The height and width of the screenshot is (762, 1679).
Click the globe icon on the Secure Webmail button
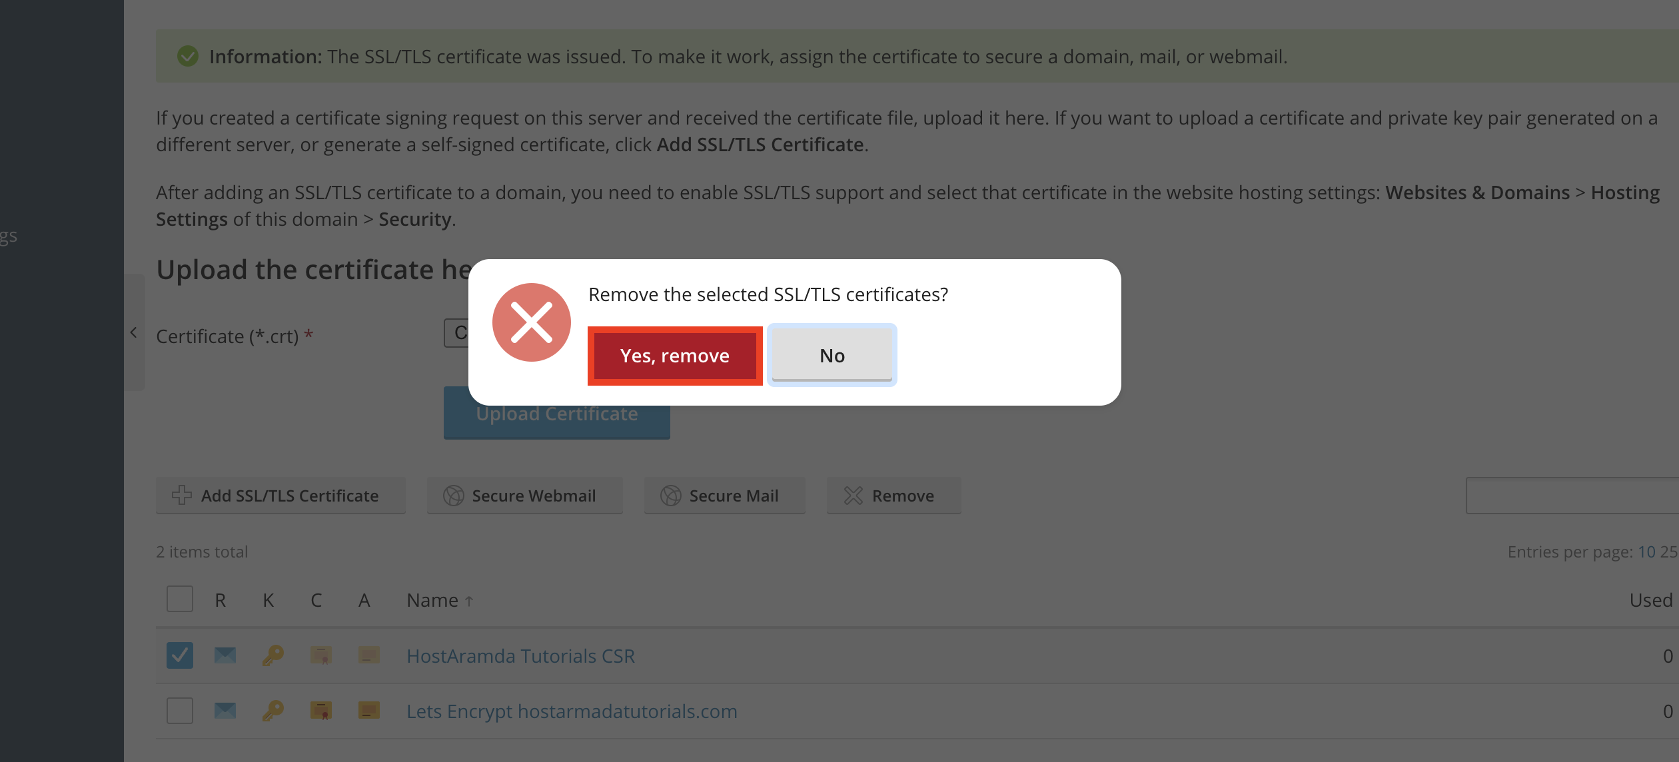454,496
